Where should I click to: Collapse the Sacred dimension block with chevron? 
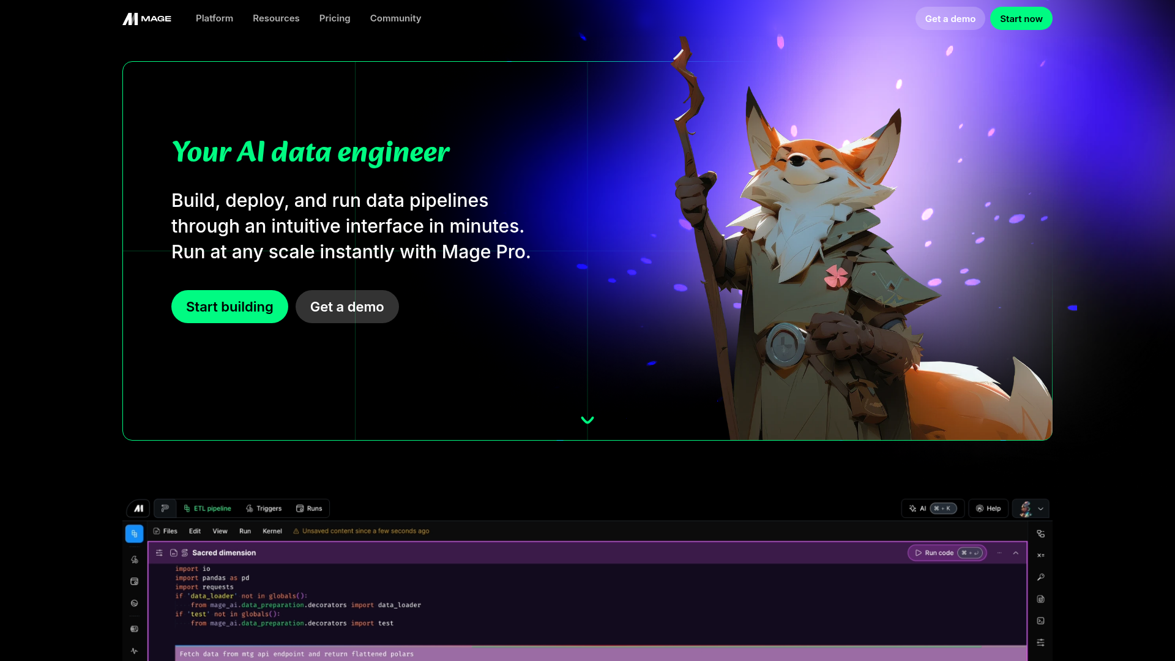1016,553
